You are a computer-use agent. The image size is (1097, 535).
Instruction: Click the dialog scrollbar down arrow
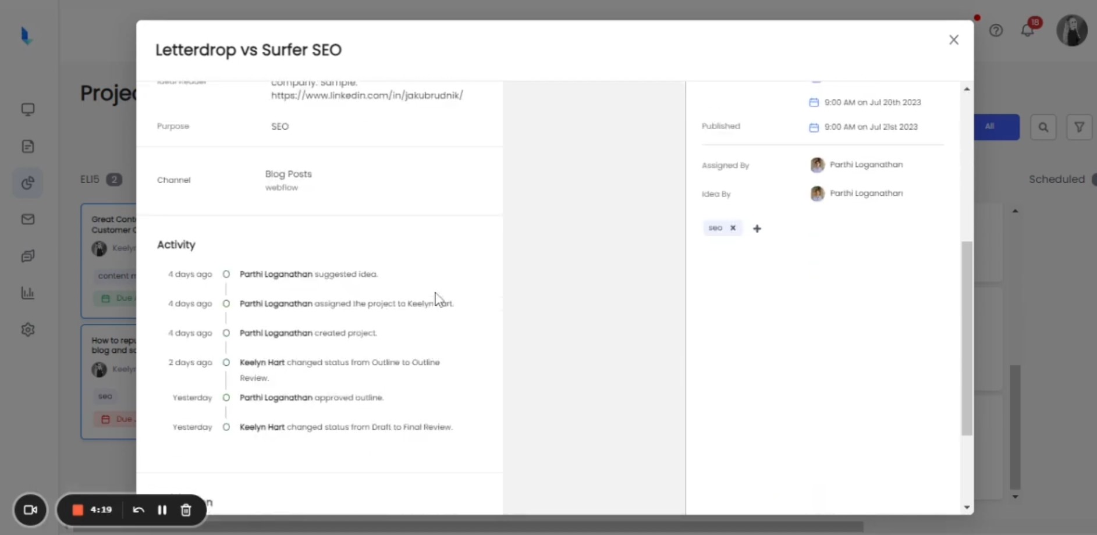coord(967,508)
